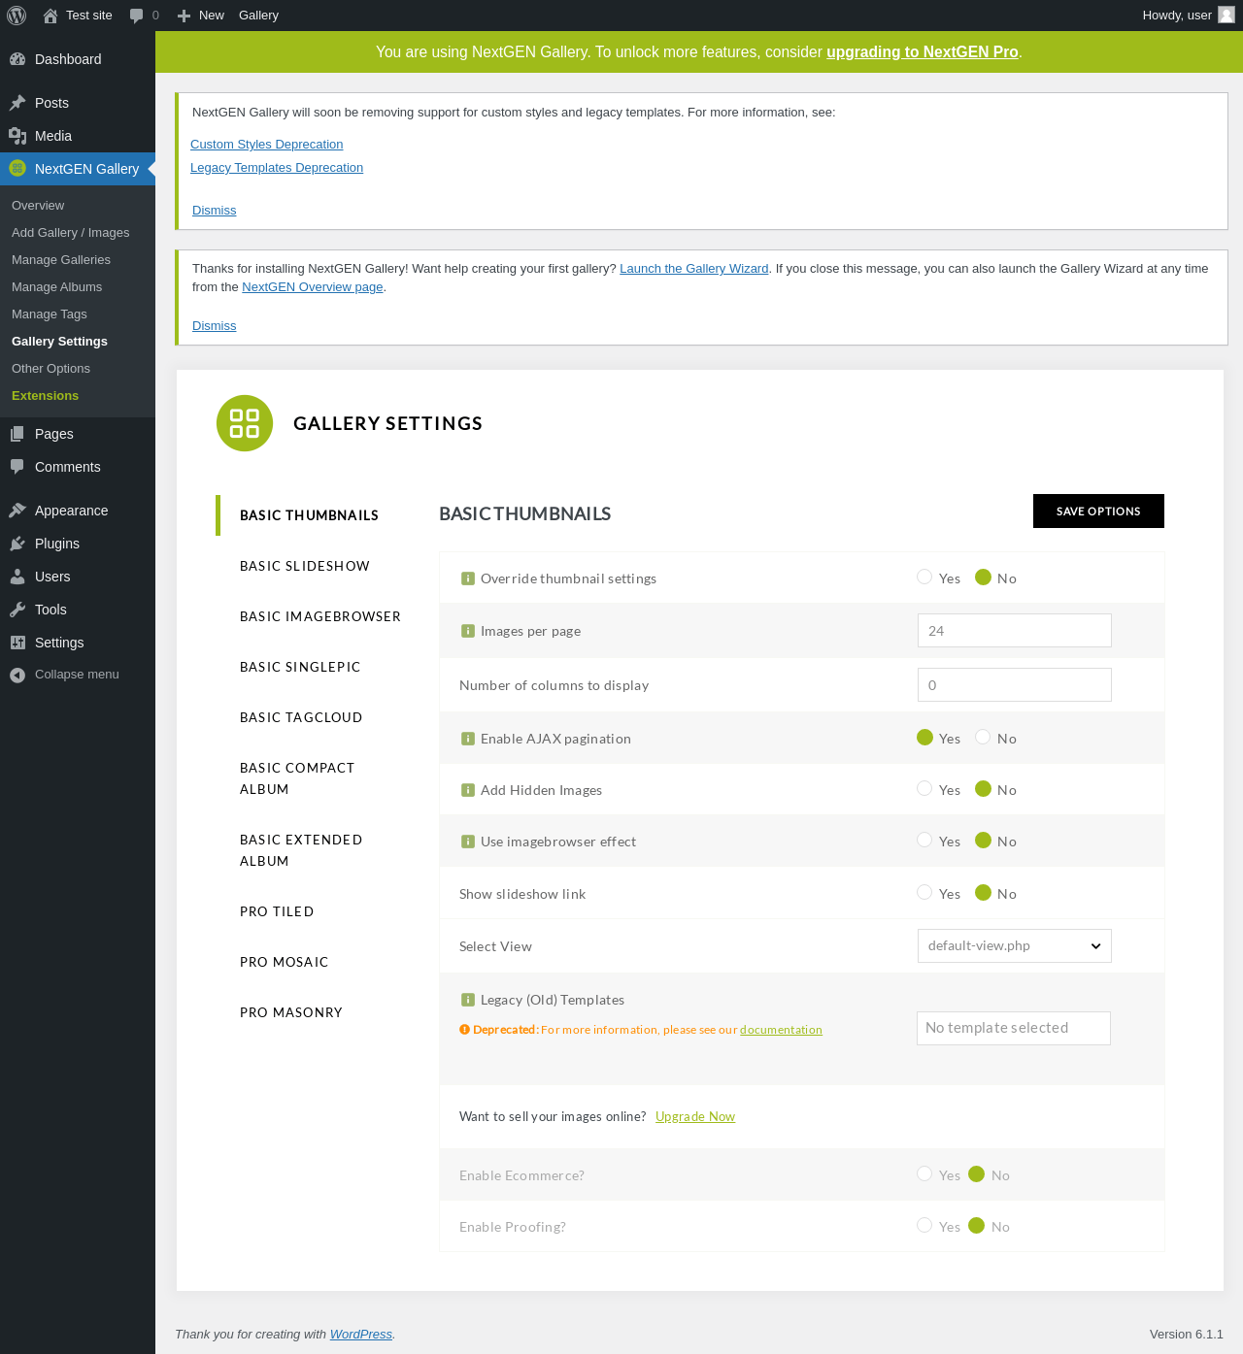
Task: Open the Select View dropdown
Action: click(x=1014, y=946)
